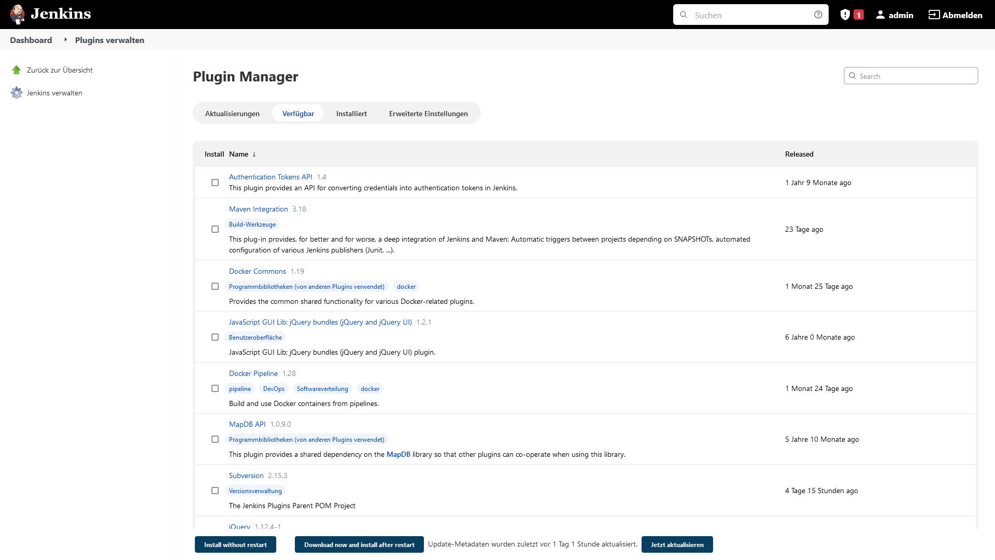Open the Erweiterte Einstellungen tab

click(428, 114)
